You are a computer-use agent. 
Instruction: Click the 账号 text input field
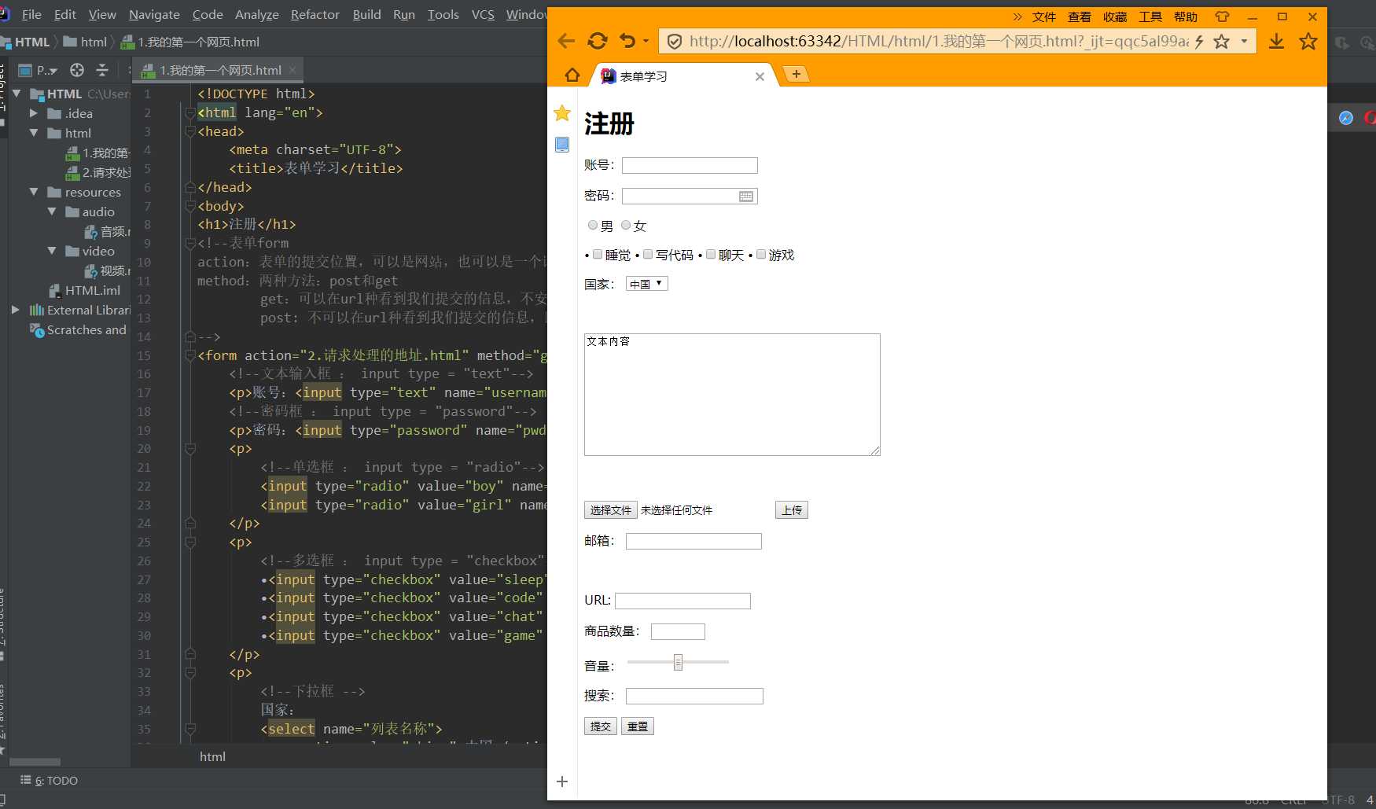coord(690,165)
